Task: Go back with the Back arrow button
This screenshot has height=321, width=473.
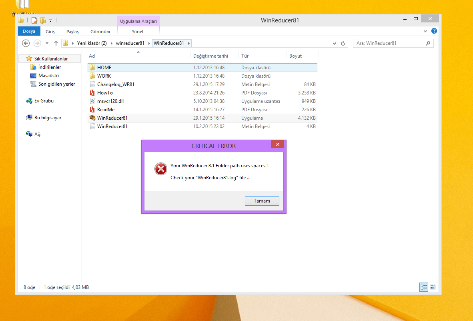Action: click(26, 44)
